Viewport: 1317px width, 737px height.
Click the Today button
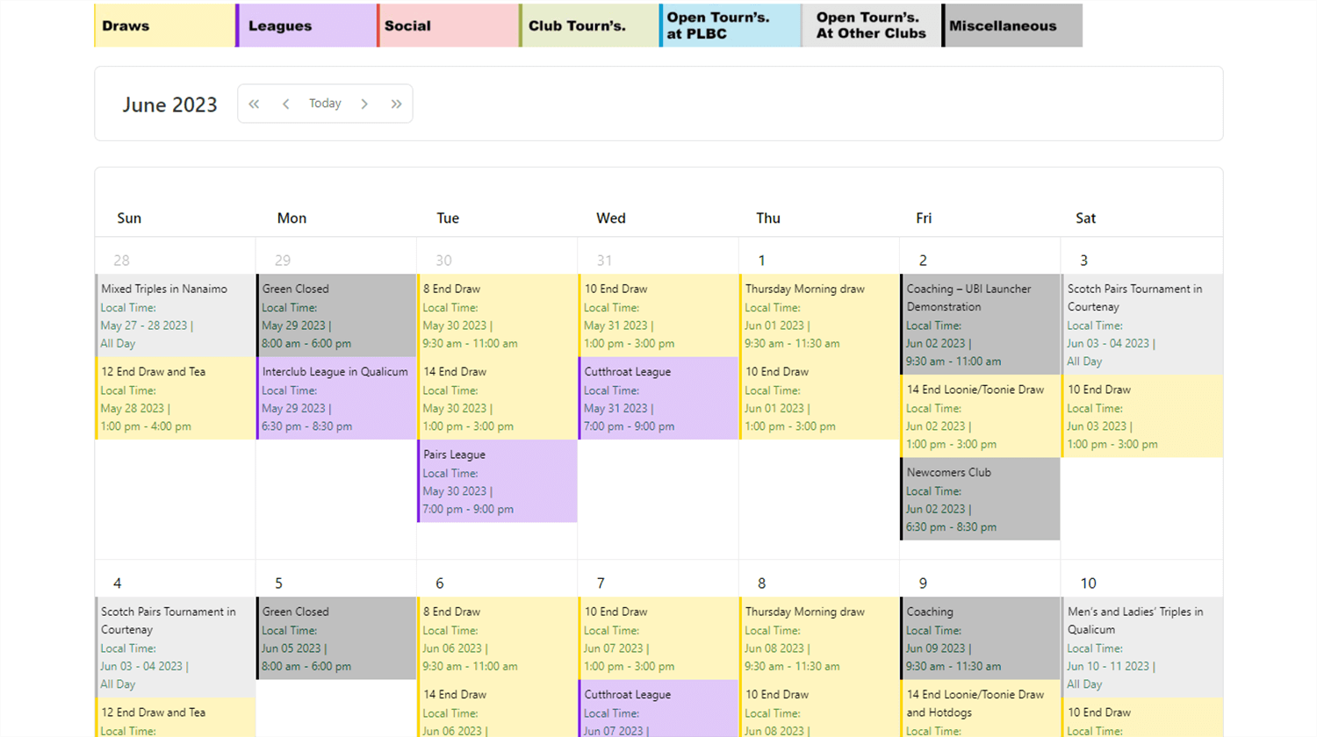[x=325, y=104]
